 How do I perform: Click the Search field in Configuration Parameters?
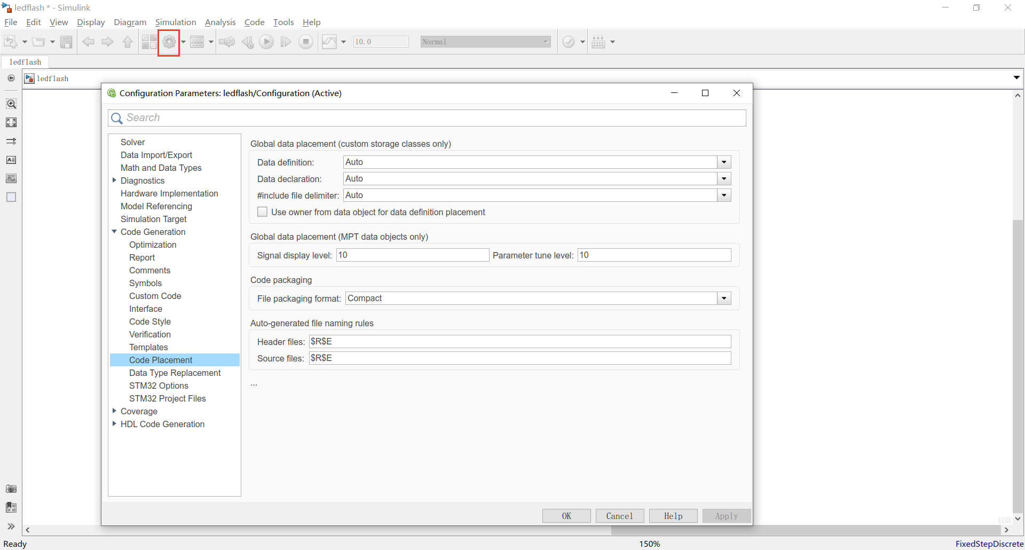427,118
